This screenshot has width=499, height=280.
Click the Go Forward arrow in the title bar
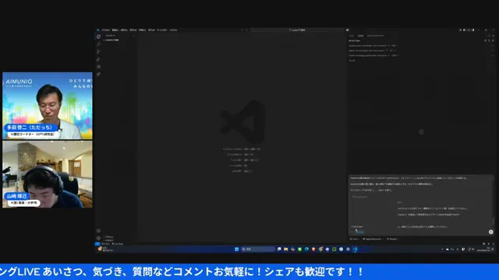click(246, 30)
